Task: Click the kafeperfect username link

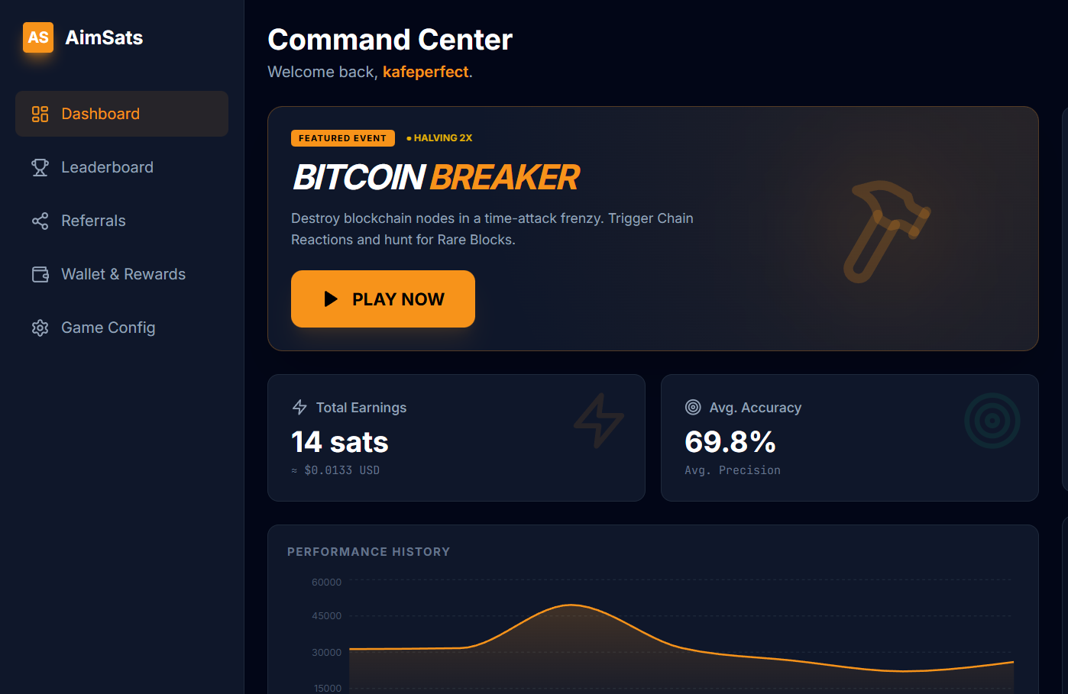Action: click(x=426, y=72)
